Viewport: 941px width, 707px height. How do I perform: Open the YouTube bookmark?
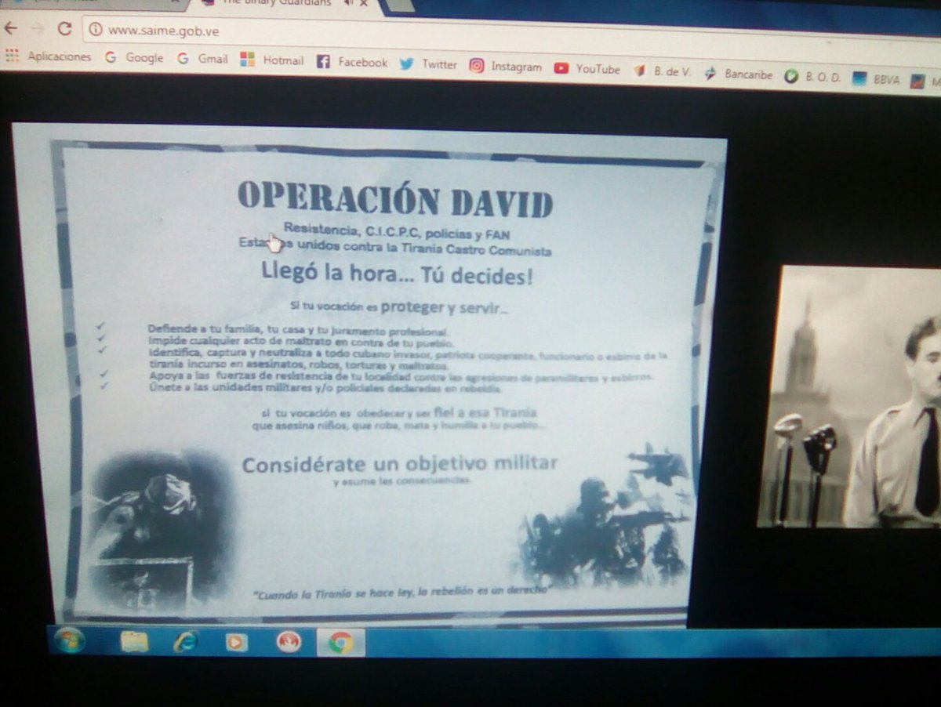point(587,68)
